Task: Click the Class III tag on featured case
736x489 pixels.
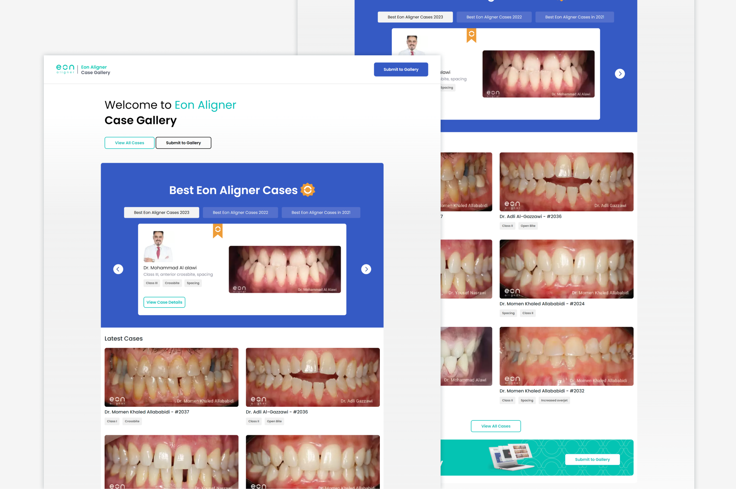Action: pyautogui.click(x=152, y=283)
